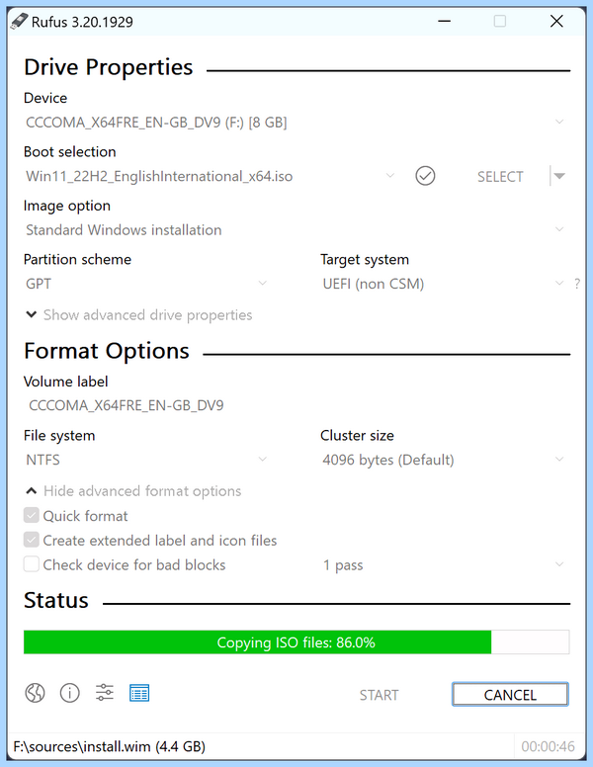Open the application settings sliders icon
593x767 pixels.
point(104,693)
